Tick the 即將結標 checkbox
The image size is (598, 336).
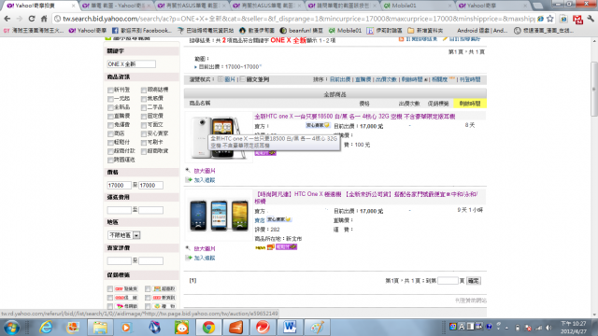(x=143, y=90)
